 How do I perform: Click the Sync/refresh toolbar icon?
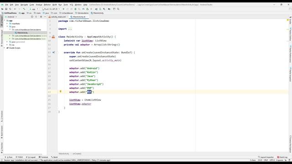(10, 9)
